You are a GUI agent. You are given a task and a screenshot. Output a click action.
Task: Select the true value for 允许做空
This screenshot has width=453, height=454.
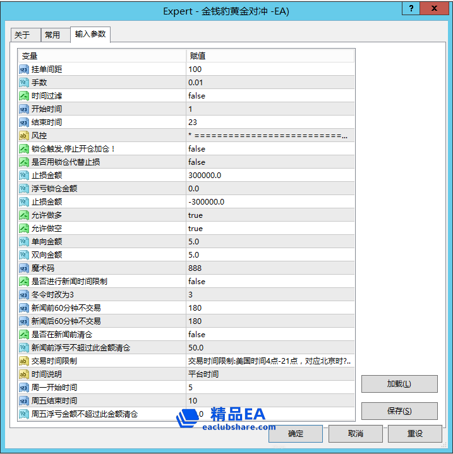coord(195,229)
